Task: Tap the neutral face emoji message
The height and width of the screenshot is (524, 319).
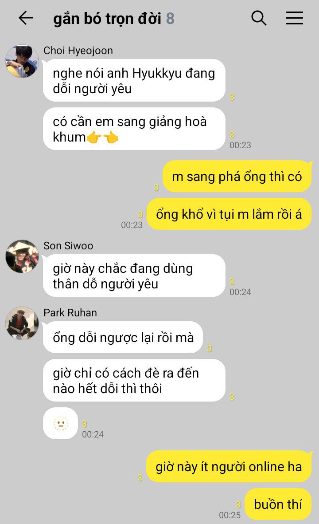Action: [60, 423]
